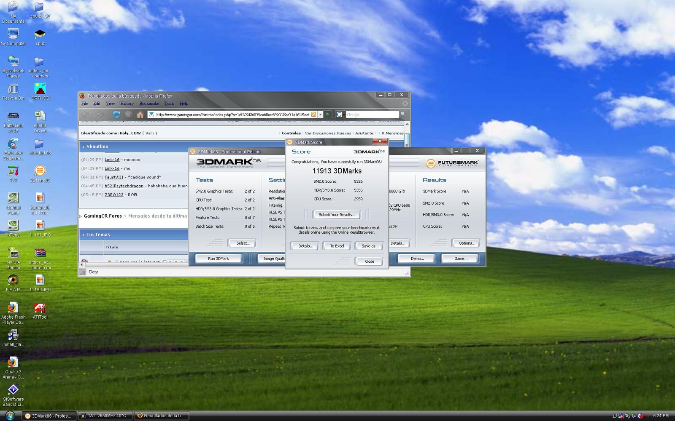
Task: Open the Firefox View menu
Action: pyautogui.click(x=110, y=104)
